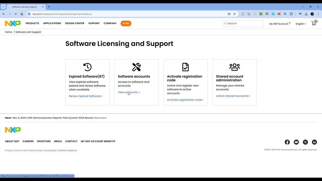The image size is (322, 181).
Task: Follow the View accounts link
Action: point(129,92)
